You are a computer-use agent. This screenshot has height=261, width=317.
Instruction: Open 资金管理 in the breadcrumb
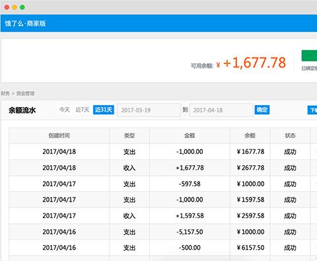pos(26,93)
